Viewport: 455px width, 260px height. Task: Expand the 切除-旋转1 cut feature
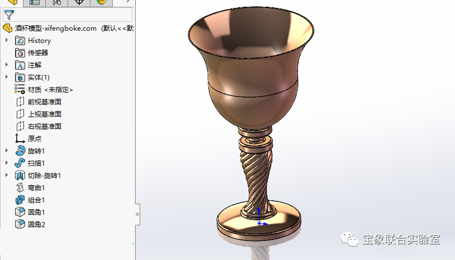tap(7, 175)
